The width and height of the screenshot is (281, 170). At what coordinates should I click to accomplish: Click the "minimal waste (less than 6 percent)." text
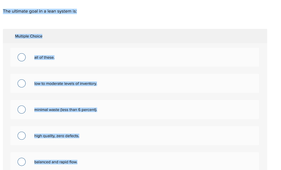point(66,110)
